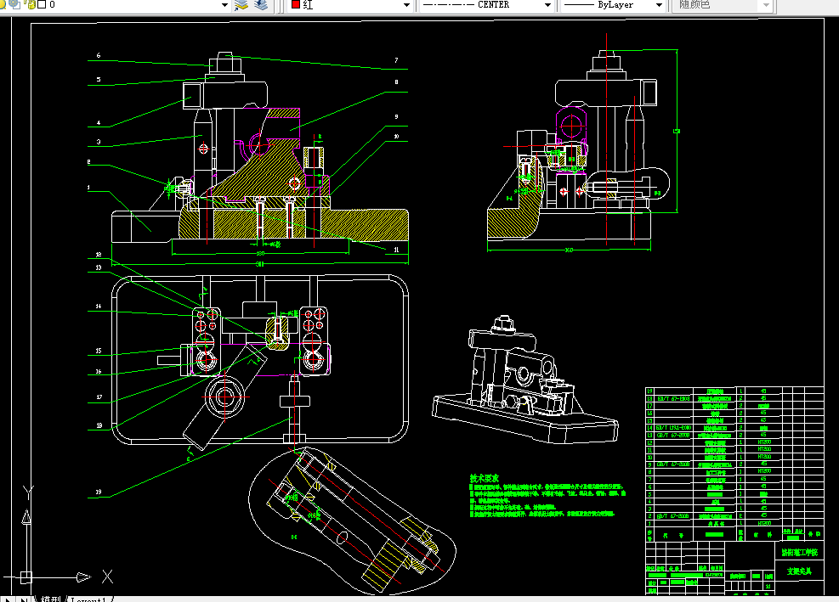
Task: Click part label 5 in front view
Action: 99,80
